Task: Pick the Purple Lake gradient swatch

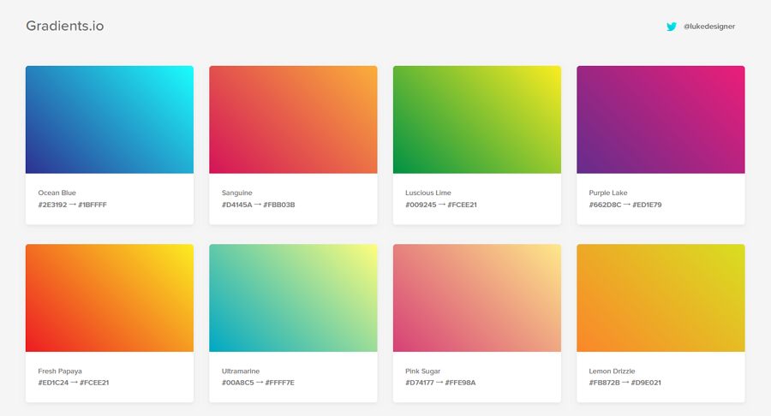Action: [660, 119]
